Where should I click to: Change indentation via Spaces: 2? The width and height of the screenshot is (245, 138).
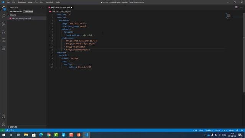(209, 130)
